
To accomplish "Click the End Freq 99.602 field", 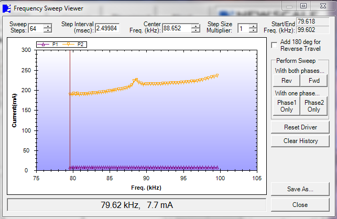I will 313,30.
